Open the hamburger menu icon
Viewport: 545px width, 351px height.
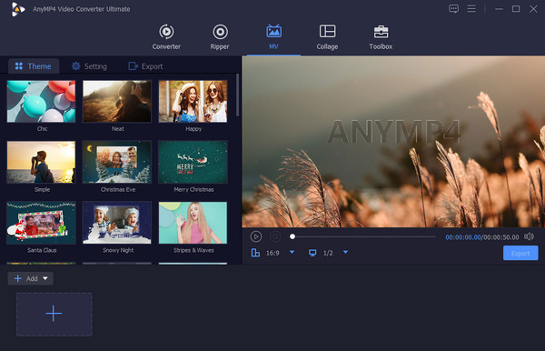click(471, 9)
